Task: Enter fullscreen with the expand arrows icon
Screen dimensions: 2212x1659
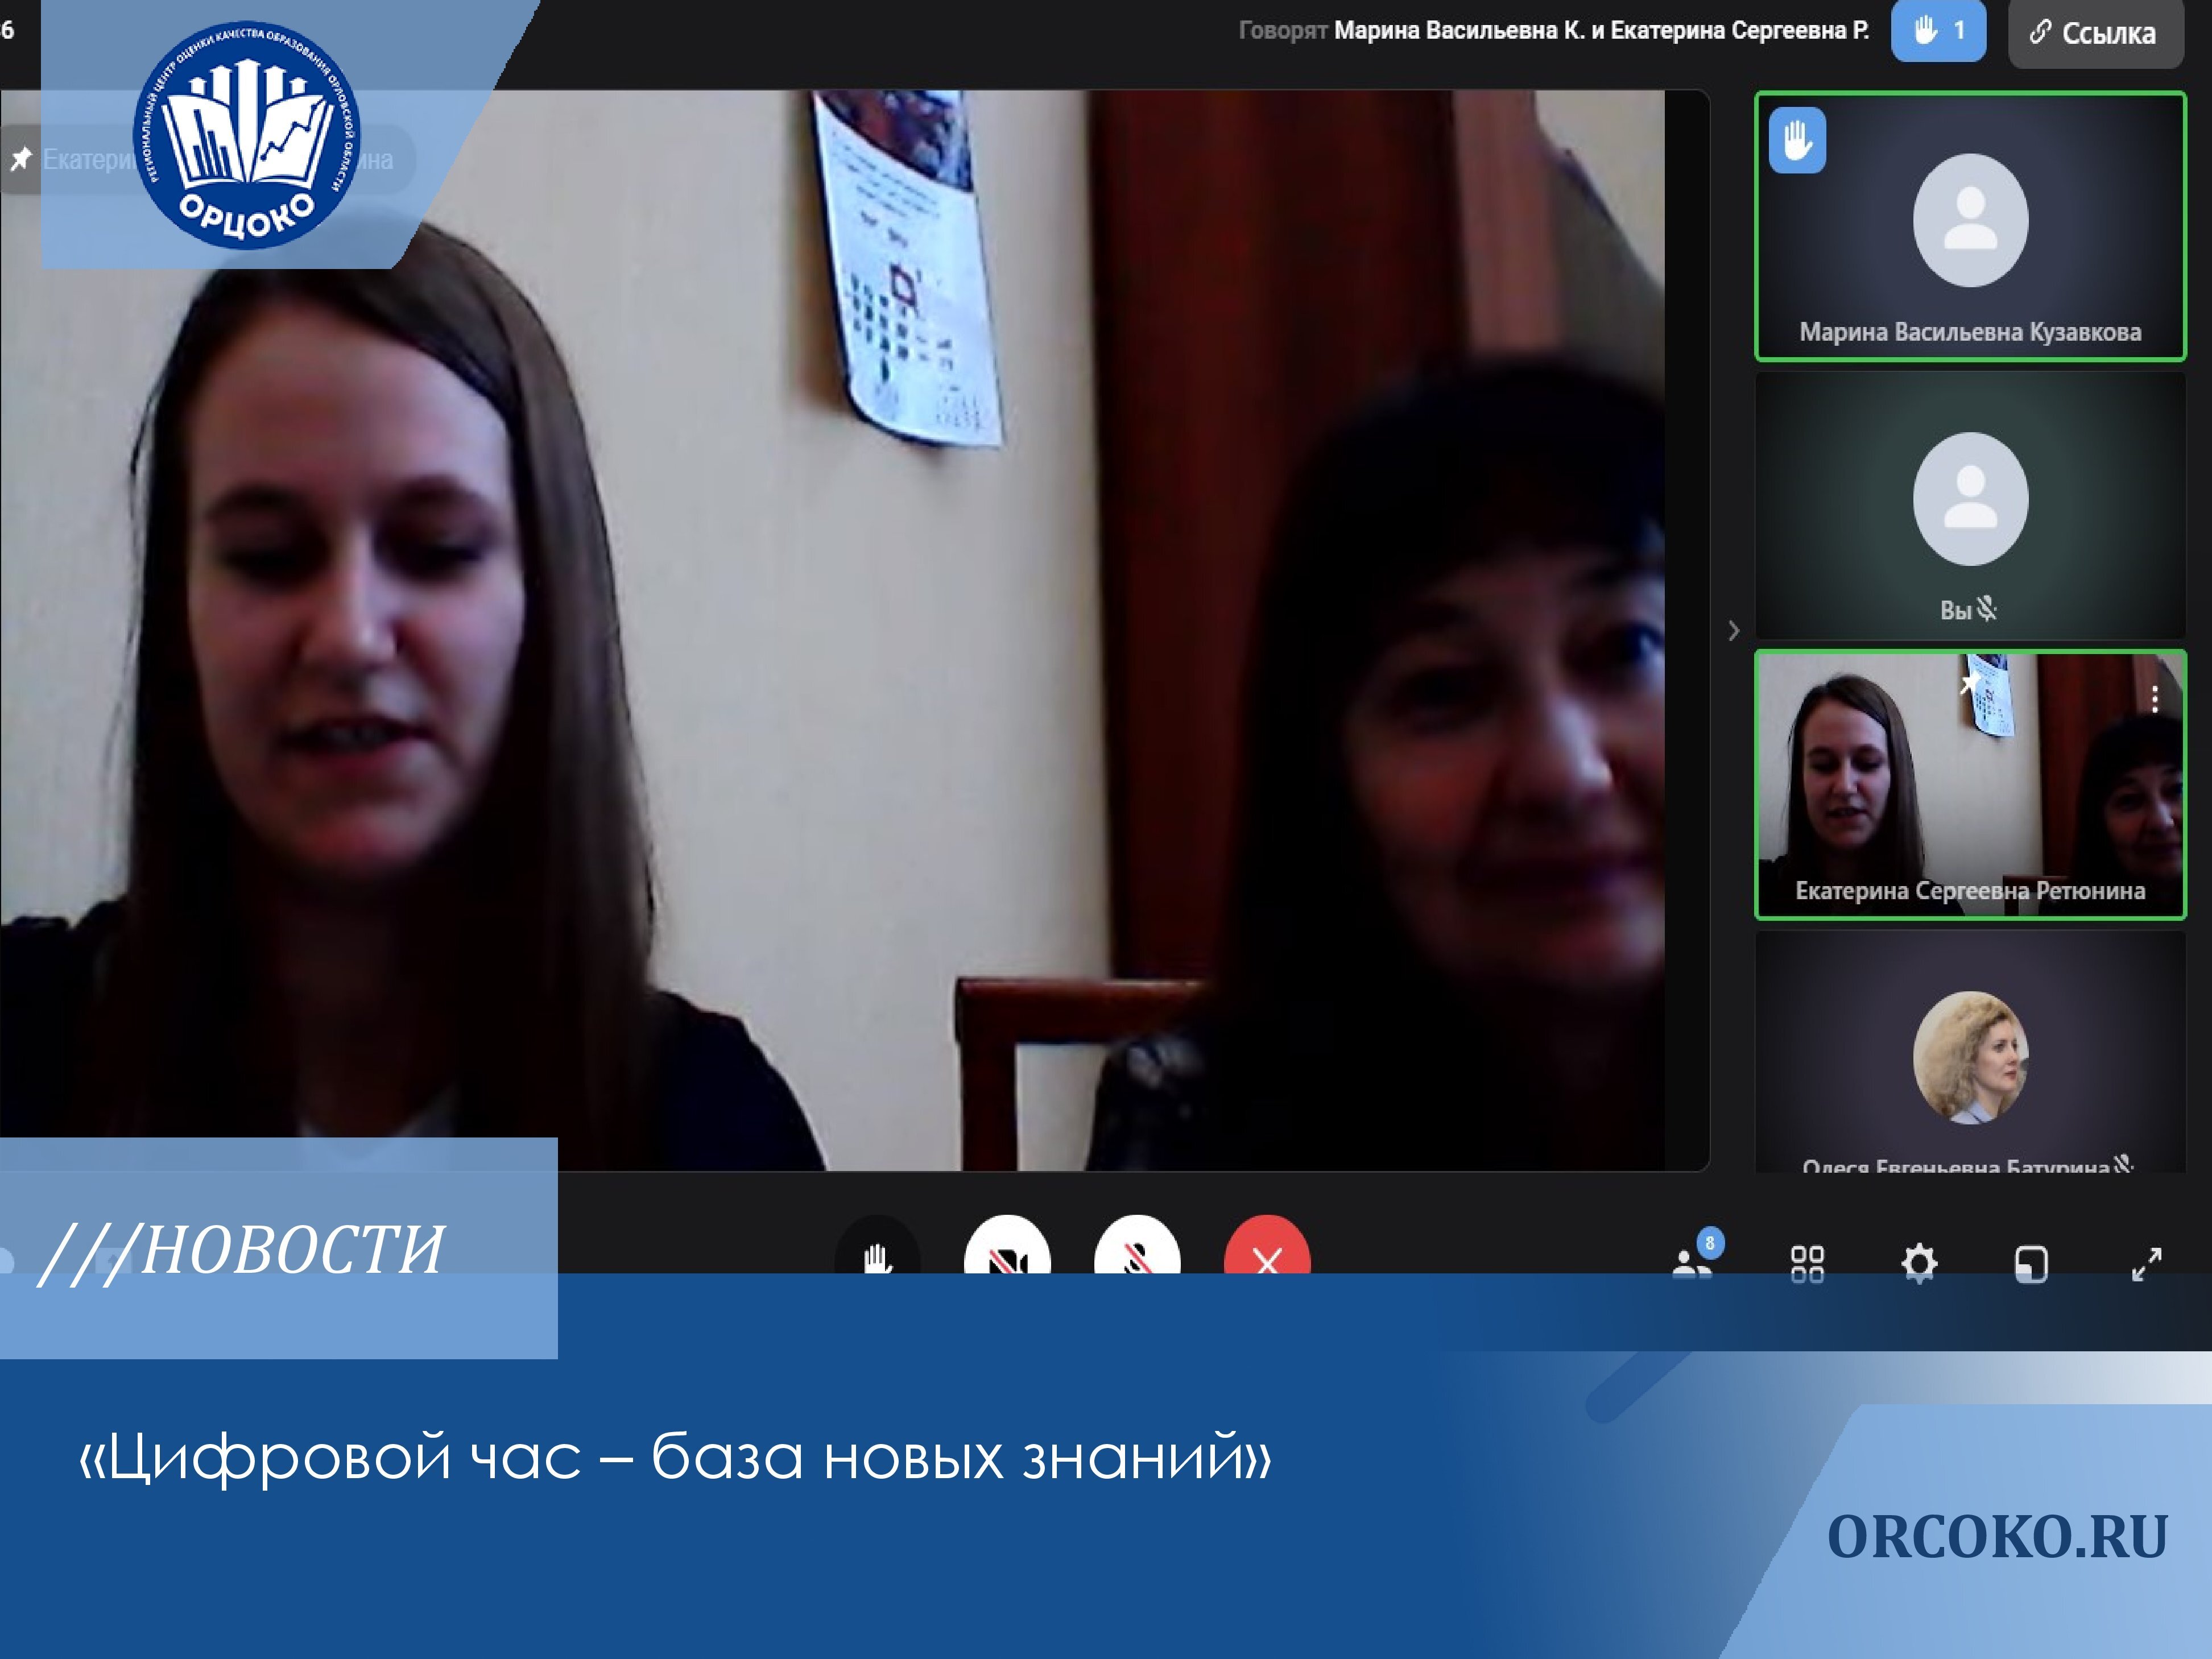Action: [x=2146, y=1263]
